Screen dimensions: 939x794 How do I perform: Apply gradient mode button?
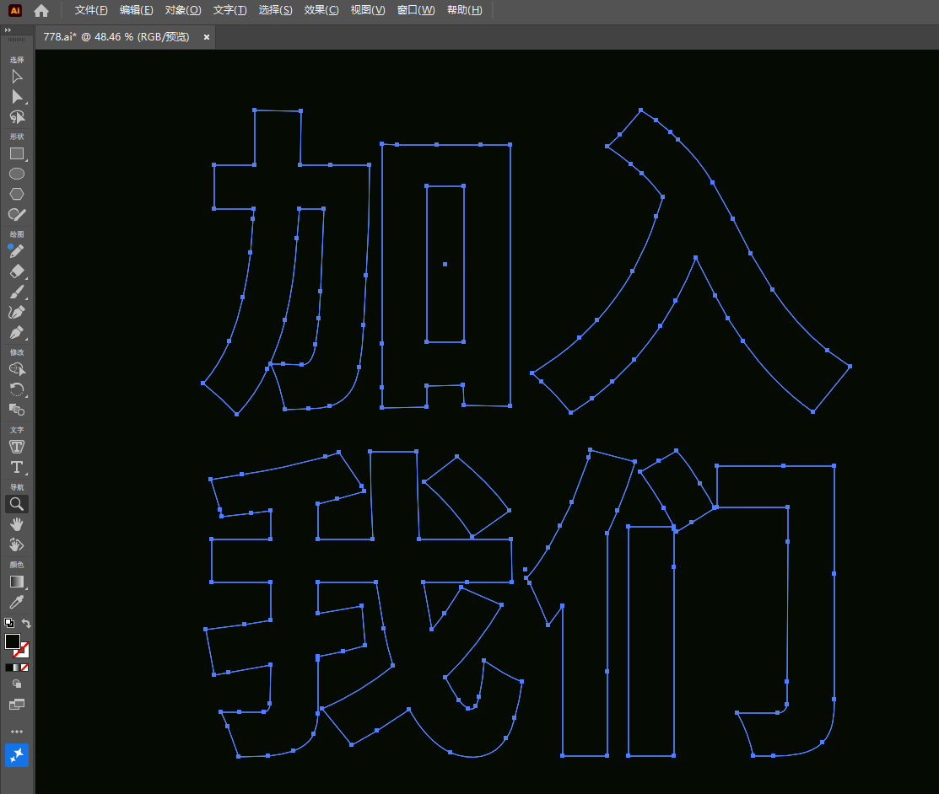coord(16,668)
